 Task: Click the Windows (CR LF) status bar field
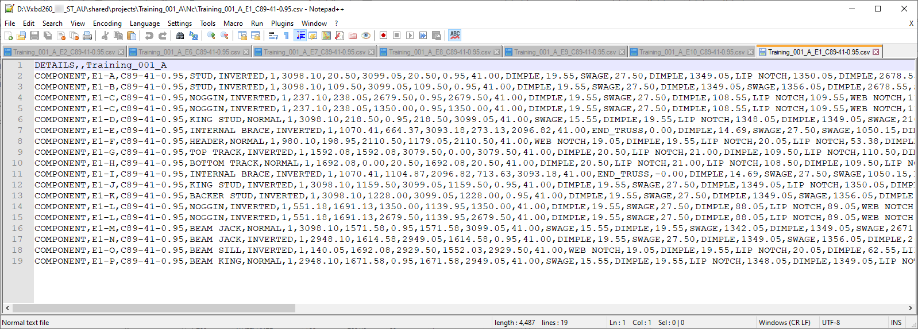(x=784, y=323)
